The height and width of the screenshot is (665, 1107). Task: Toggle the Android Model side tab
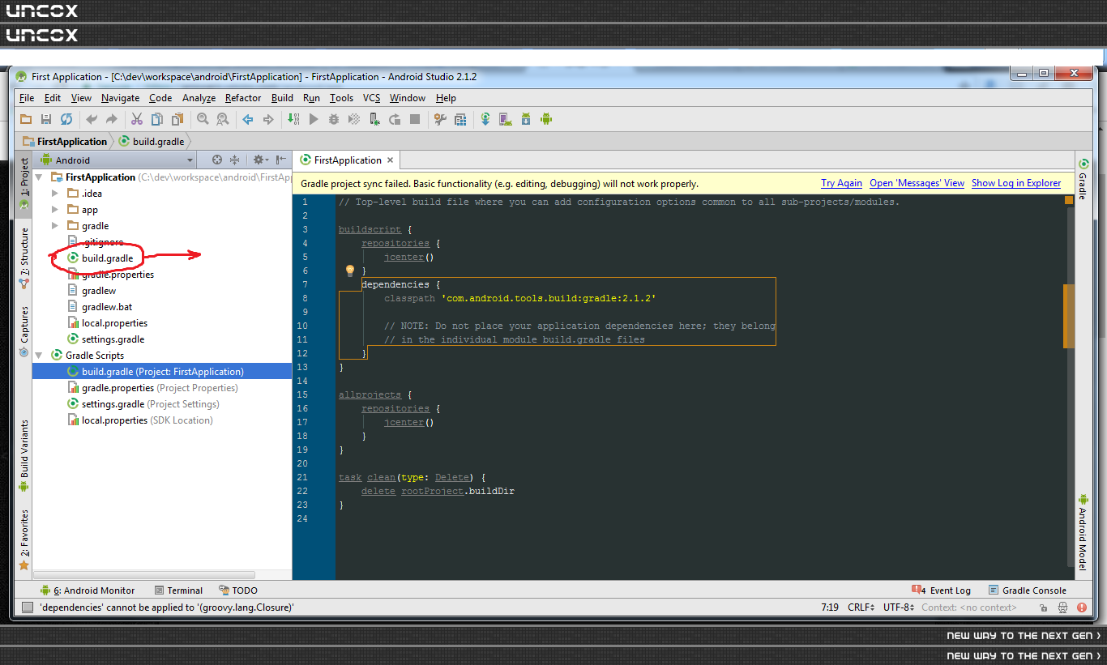(1082, 532)
